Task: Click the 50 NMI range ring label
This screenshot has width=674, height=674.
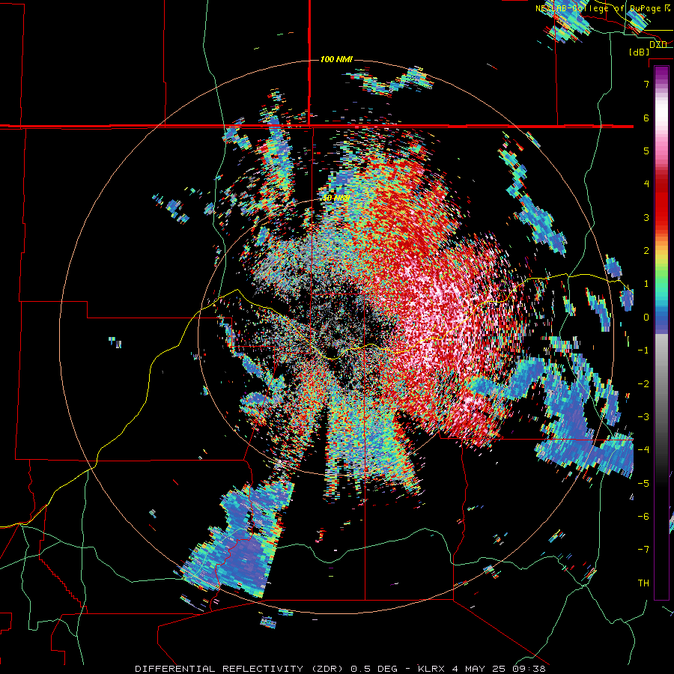Action: 336,198
